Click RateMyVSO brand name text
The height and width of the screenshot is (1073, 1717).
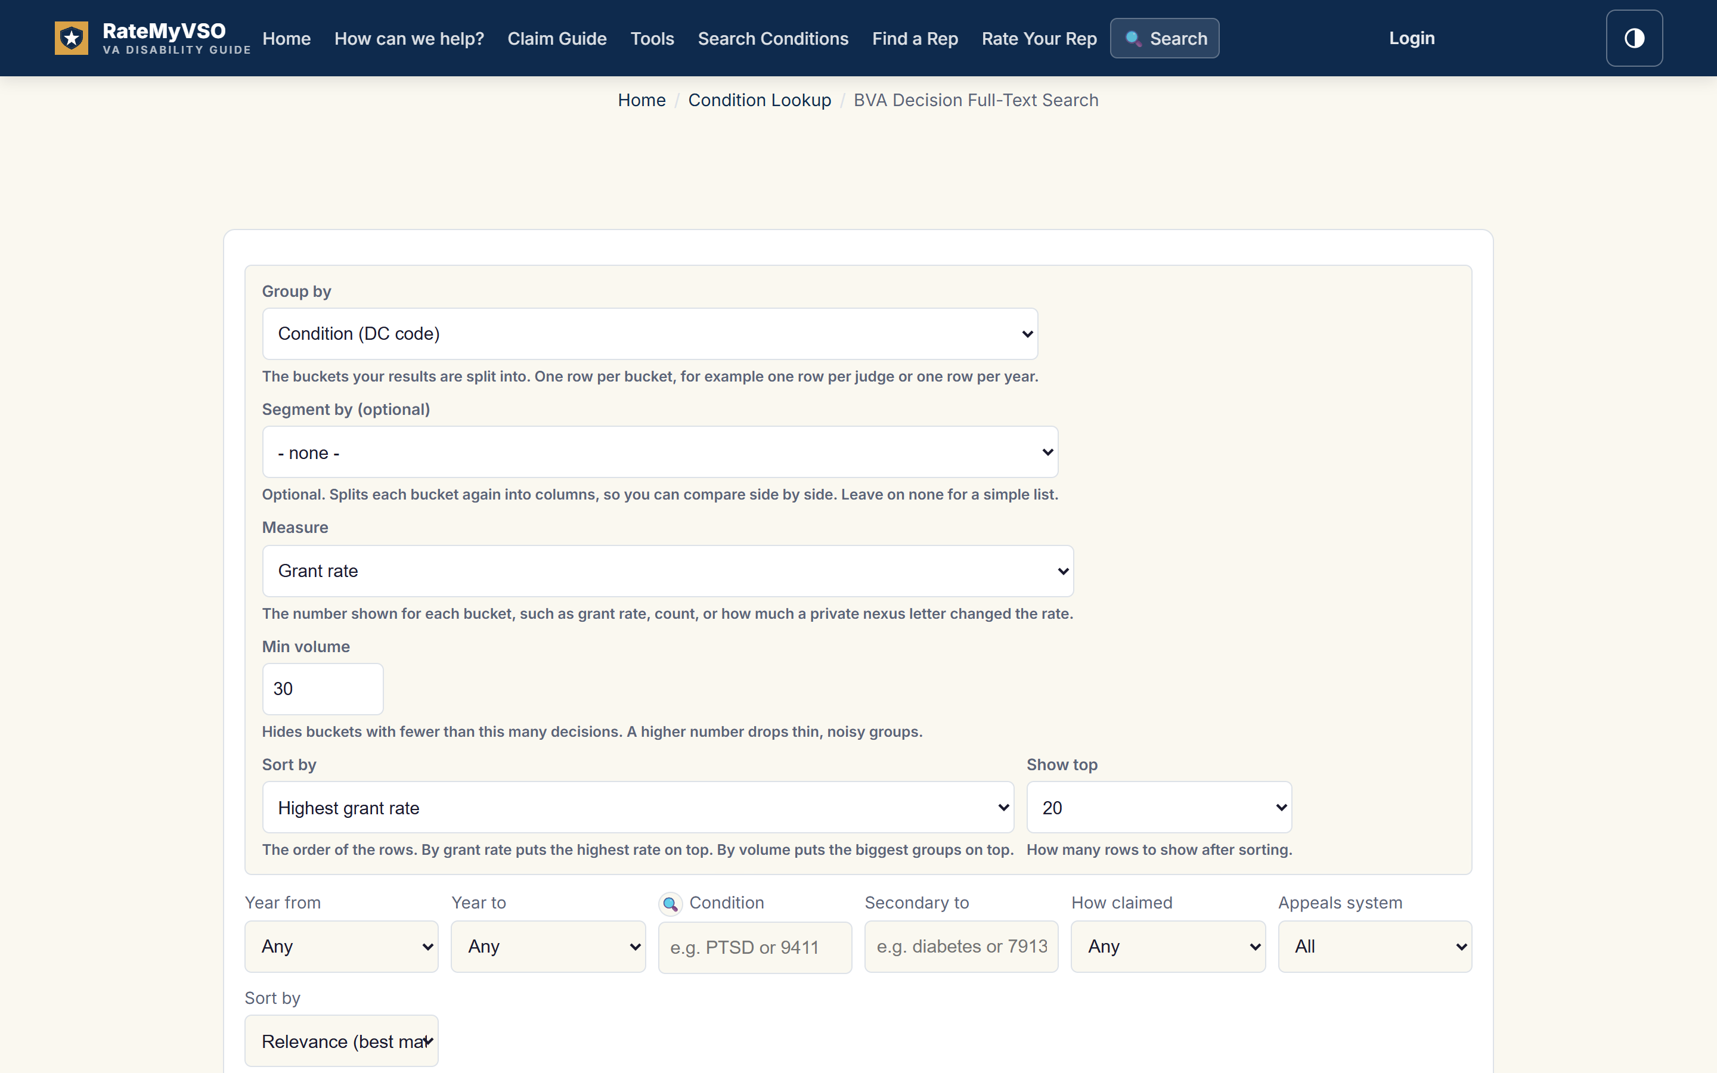click(x=164, y=31)
